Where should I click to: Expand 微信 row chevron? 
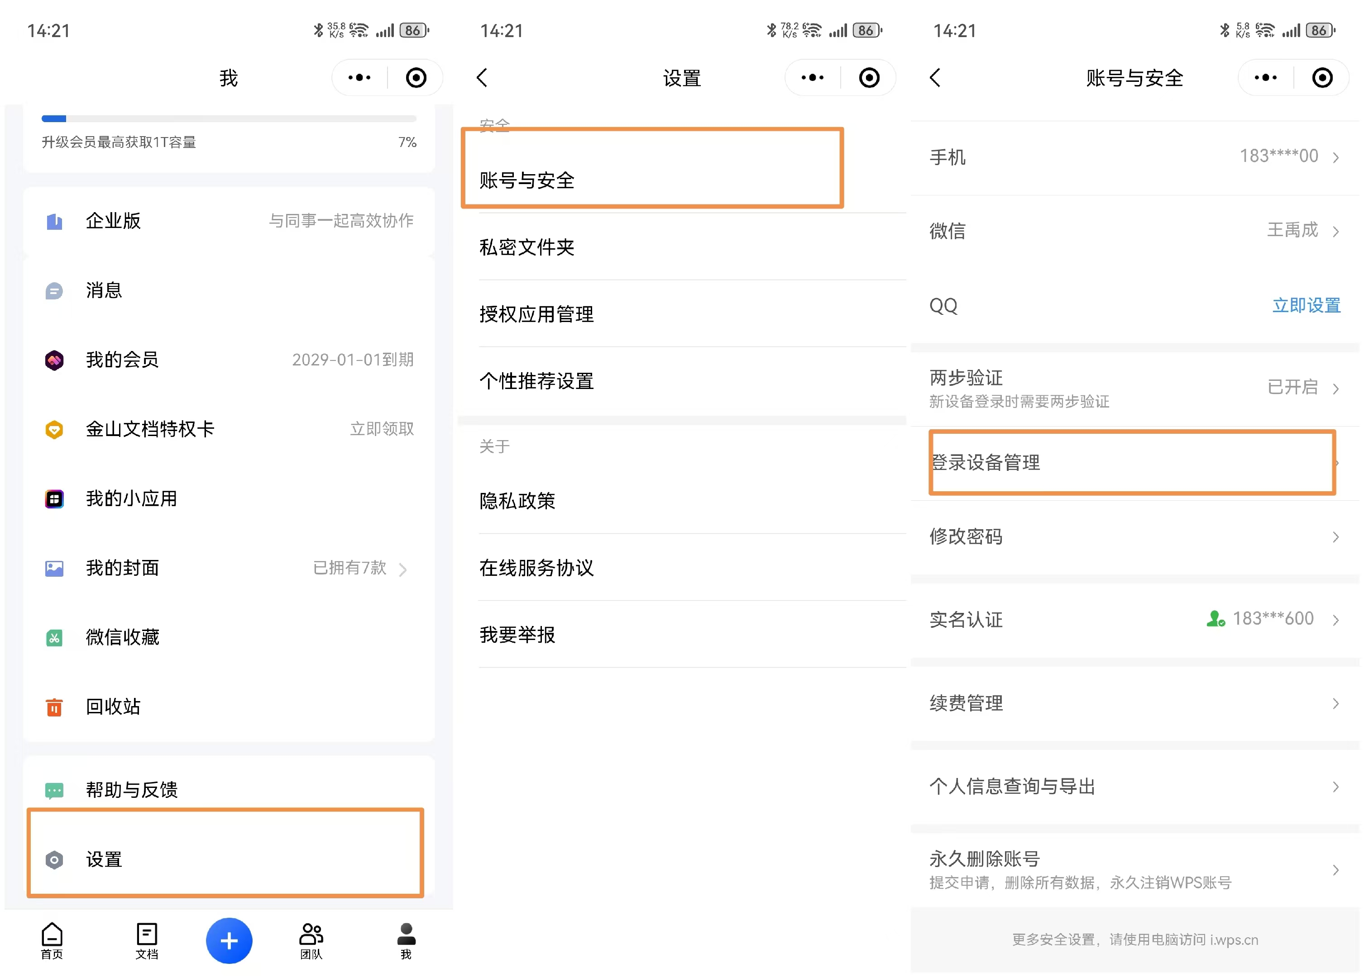[1336, 232]
